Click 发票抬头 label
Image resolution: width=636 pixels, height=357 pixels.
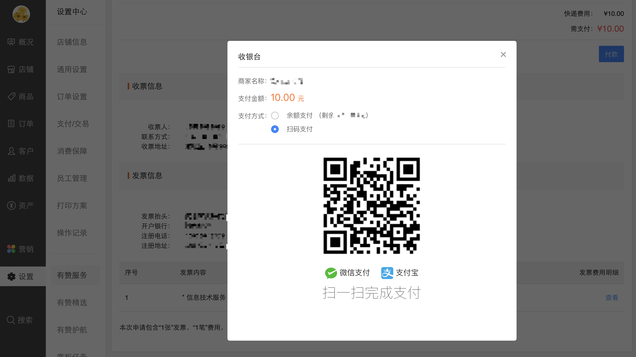[156, 216]
